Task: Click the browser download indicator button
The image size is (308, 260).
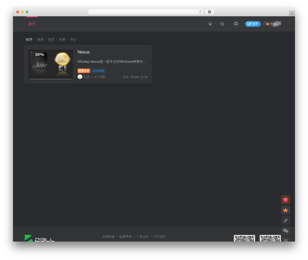Action: coord(209,12)
